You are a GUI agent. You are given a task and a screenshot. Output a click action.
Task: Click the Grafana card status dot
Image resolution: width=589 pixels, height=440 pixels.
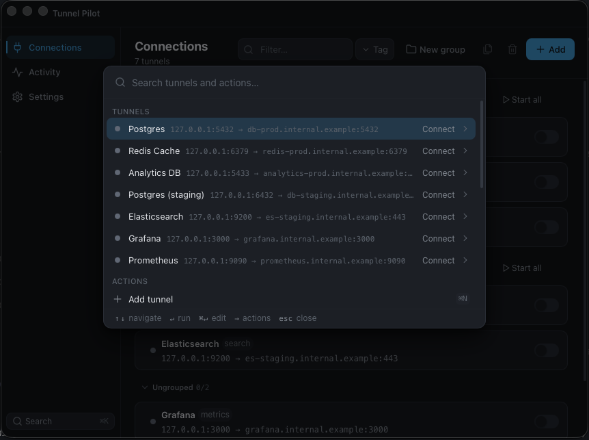(x=153, y=422)
